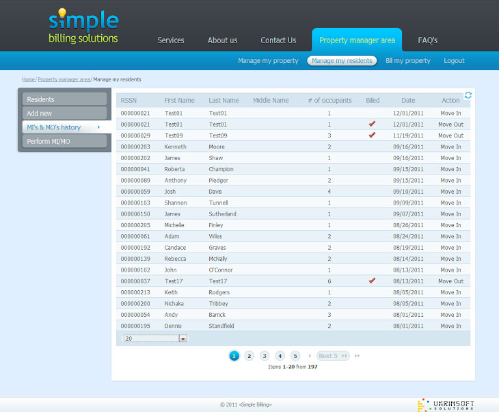Screen dimensions: 499x412
Task: Click the Logout link
Action: coord(454,60)
